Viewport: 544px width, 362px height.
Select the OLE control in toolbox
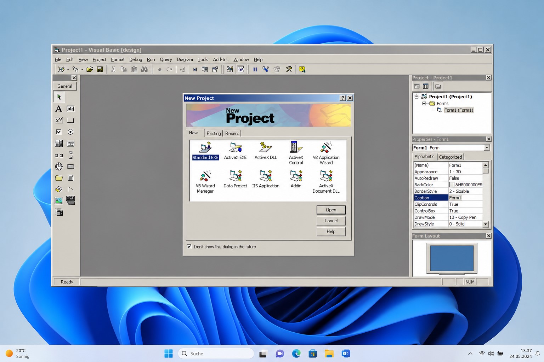click(x=59, y=212)
